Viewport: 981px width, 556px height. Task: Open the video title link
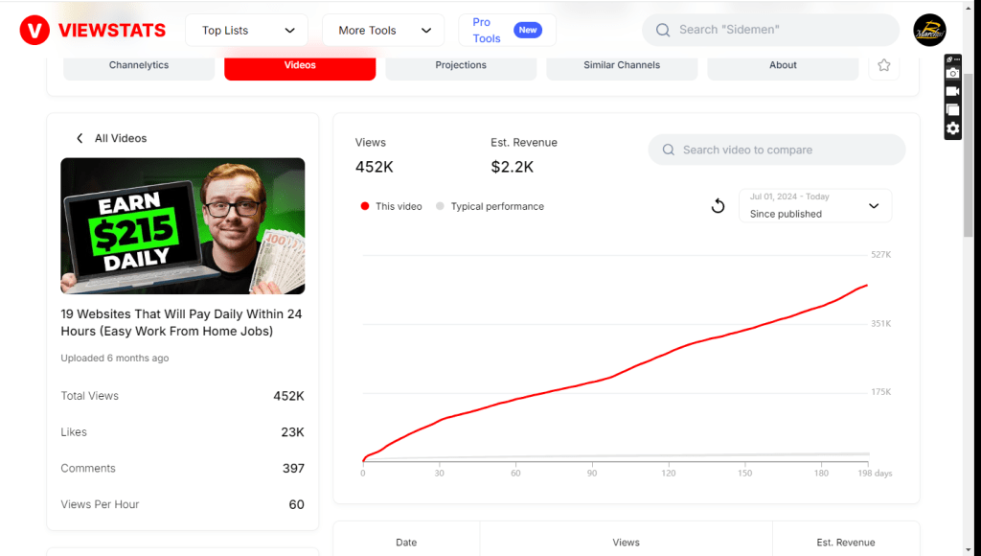click(181, 322)
